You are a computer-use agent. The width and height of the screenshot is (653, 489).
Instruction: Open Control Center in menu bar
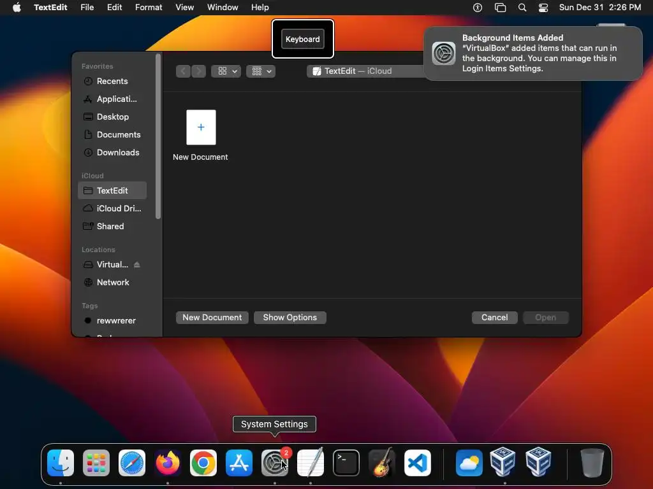coord(543,7)
